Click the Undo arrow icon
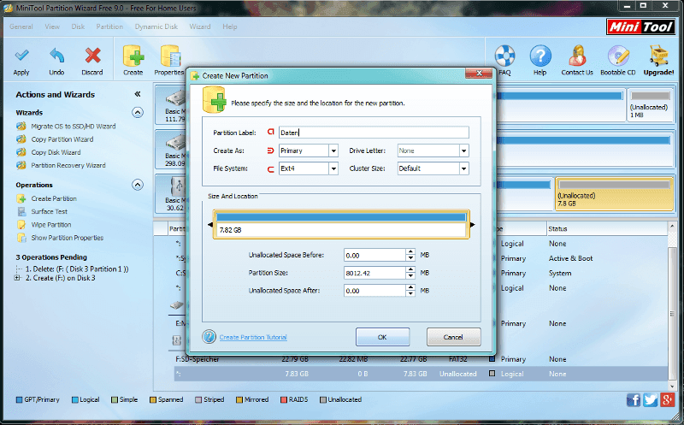The image size is (684, 425). [x=56, y=56]
